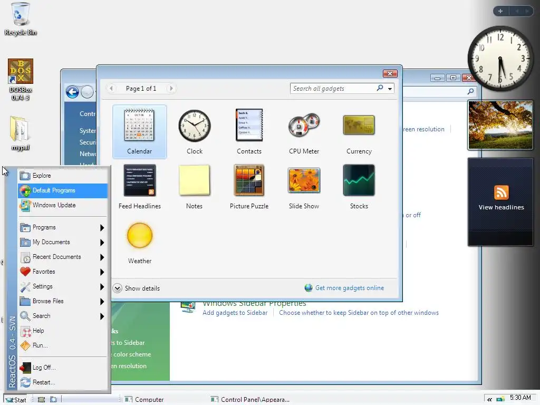Screen dimensions: 540x405
Task: Click the 5:30 AM taskbar clock
Action: click(520, 398)
